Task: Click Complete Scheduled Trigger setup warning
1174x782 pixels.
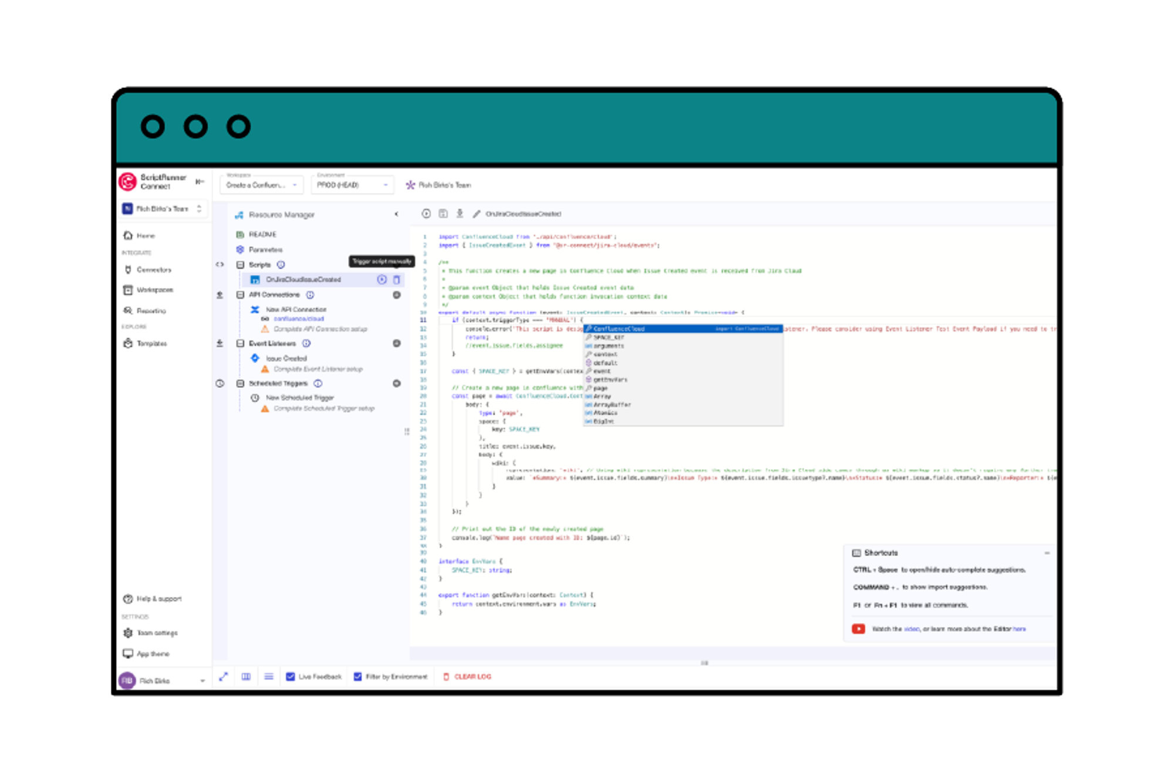Action: (324, 409)
